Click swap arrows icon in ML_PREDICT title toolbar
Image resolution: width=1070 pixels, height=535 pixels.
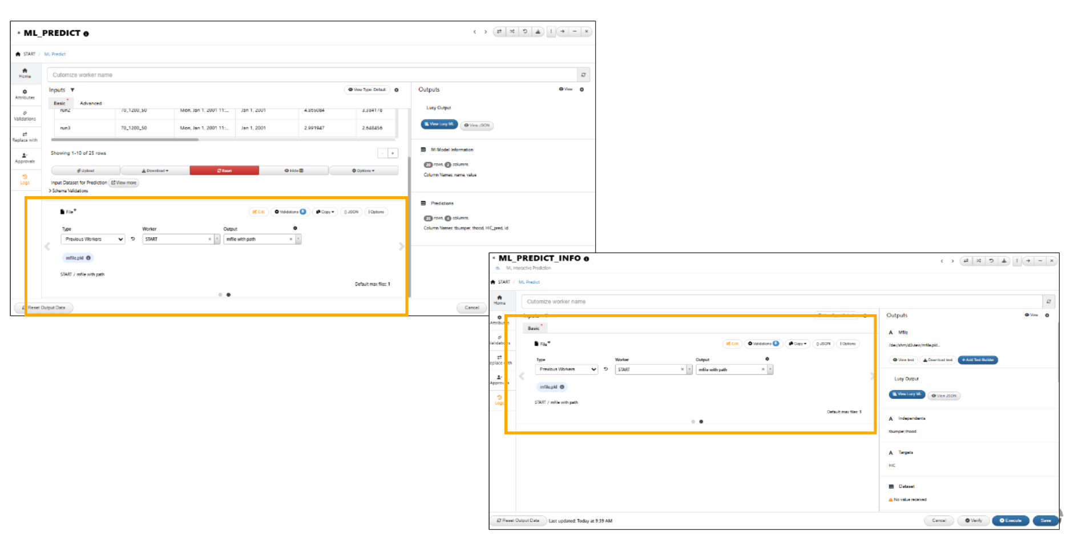point(499,31)
